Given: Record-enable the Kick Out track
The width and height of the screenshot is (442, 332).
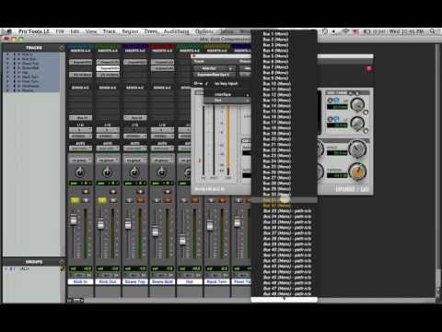Looking at the screenshot, I should pos(113,192).
